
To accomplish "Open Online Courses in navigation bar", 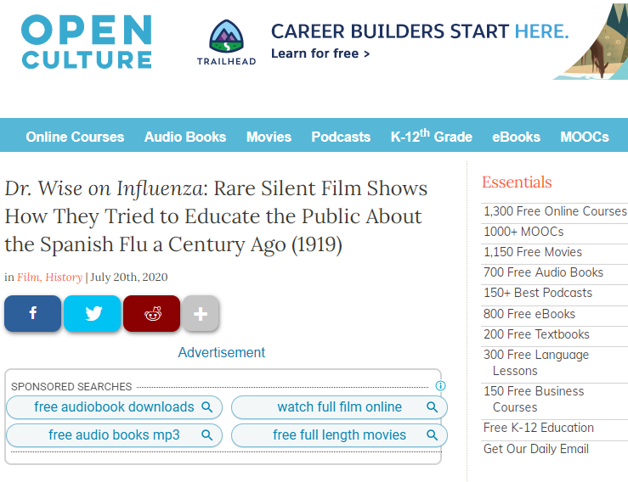I will [x=75, y=137].
